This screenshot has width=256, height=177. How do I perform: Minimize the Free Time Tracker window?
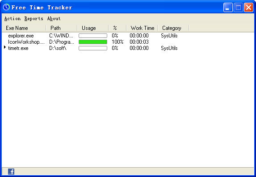[228, 7]
